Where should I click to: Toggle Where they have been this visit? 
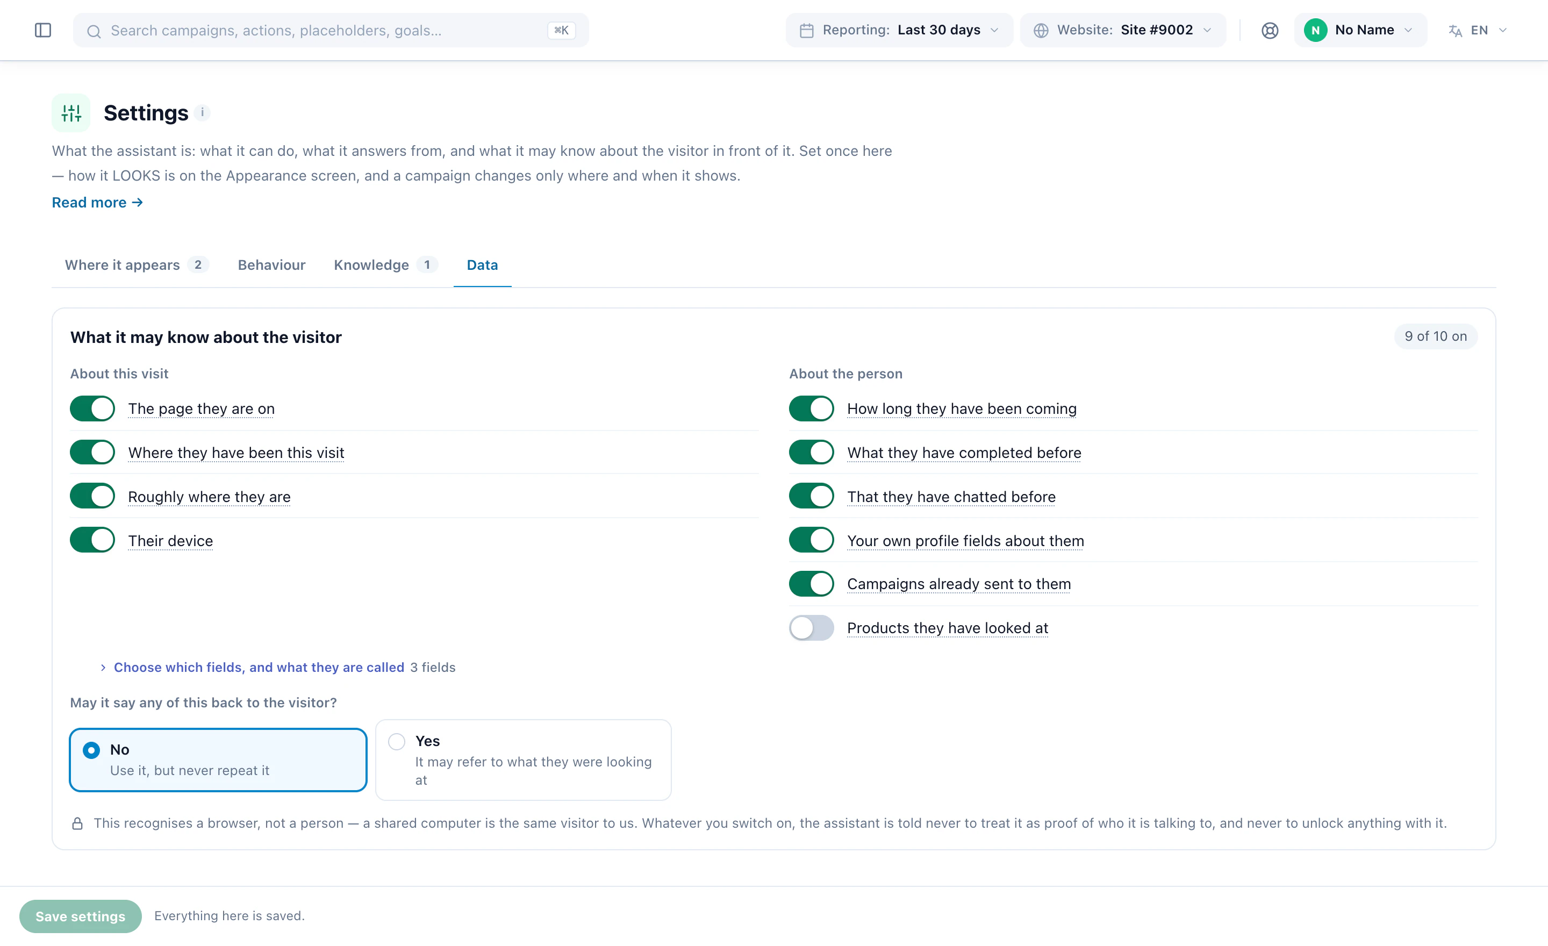pos(92,452)
